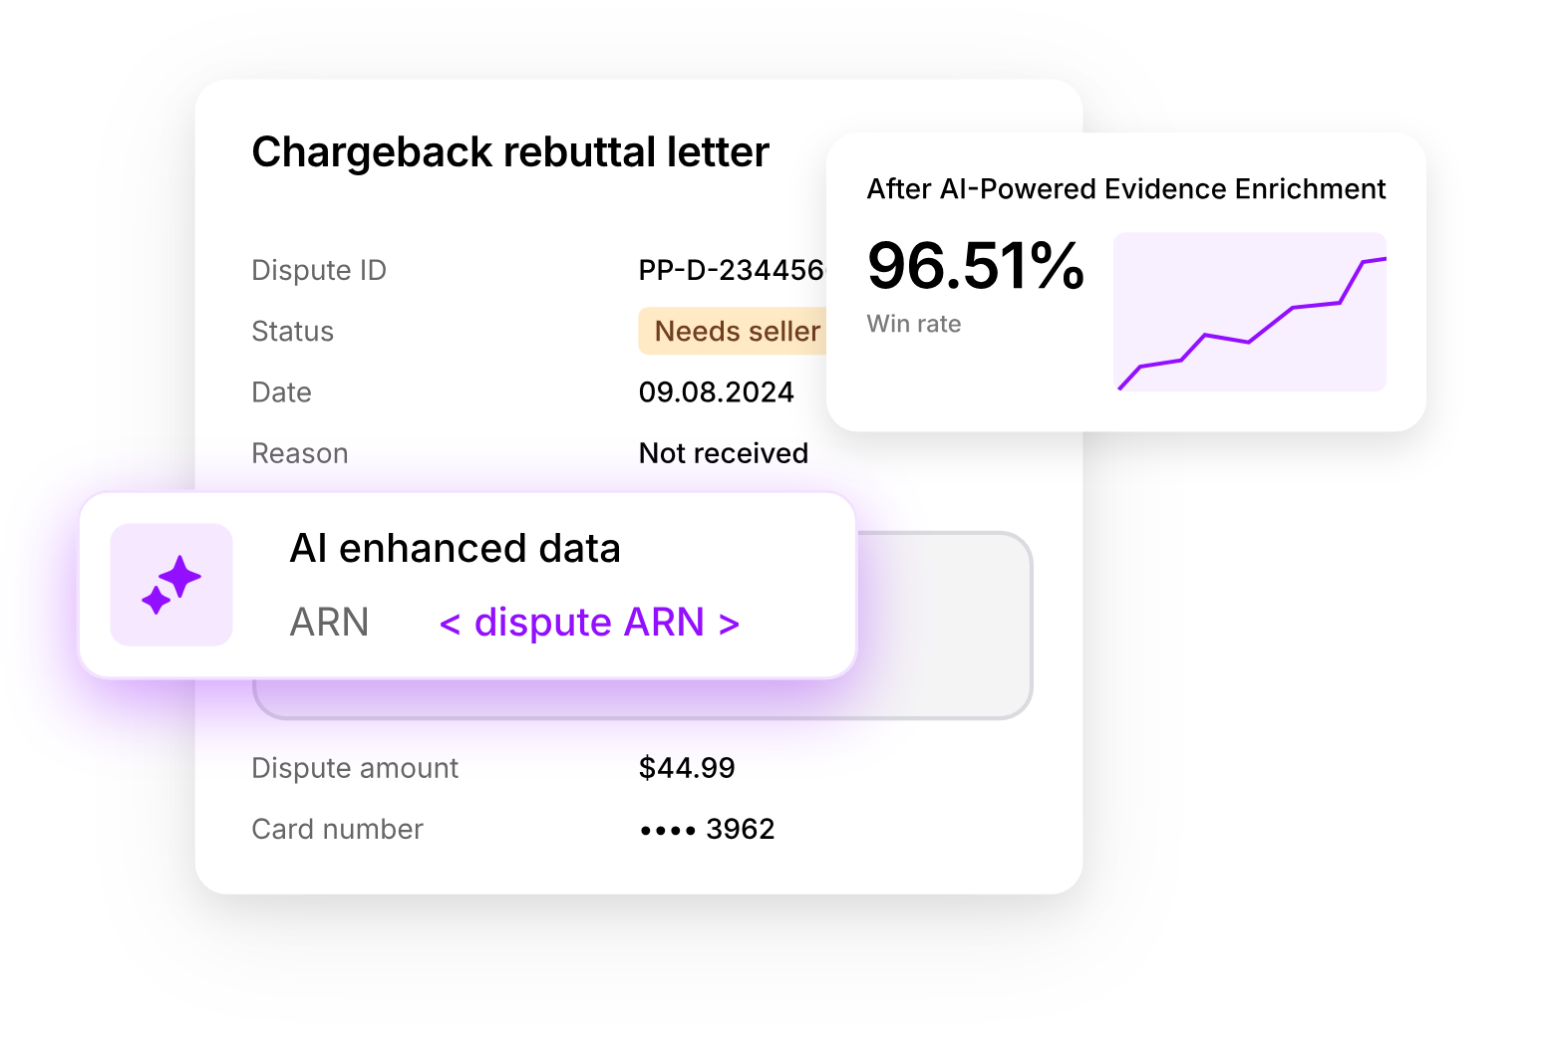Click the AI sparkle icon
This screenshot has width=1552, height=1037.
tap(171, 585)
